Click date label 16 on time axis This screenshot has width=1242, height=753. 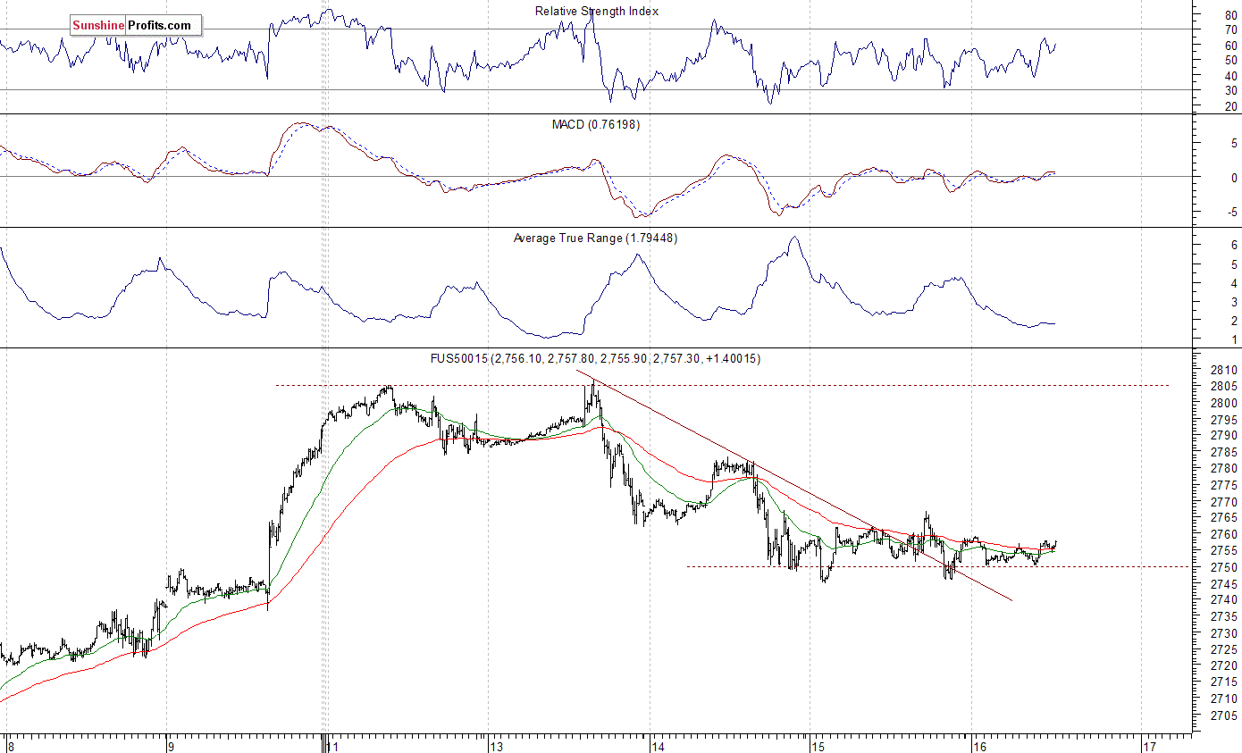click(979, 745)
